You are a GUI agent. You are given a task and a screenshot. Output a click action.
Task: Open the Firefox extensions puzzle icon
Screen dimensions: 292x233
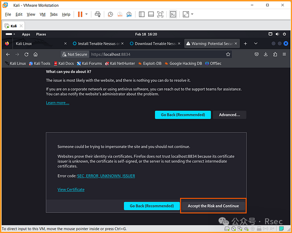[275, 54]
